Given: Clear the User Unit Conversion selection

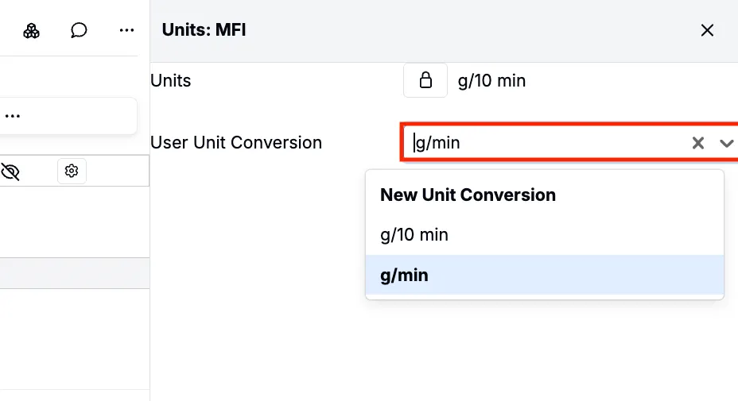Looking at the screenshot, I should [698, 143].
